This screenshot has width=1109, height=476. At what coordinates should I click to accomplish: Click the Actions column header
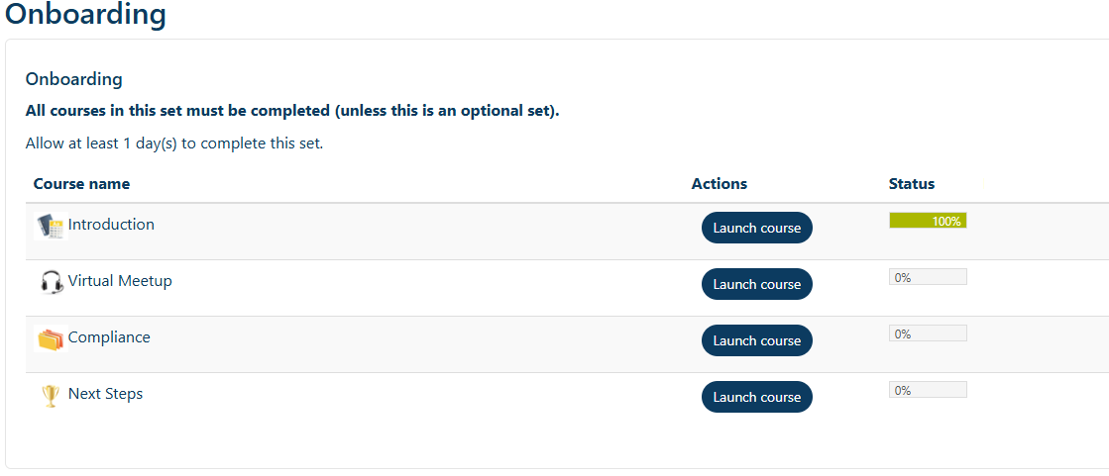pyautogui.click(x=720, y=184)
